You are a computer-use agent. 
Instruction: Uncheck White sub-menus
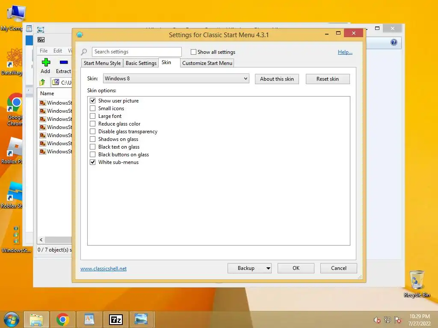93,162
